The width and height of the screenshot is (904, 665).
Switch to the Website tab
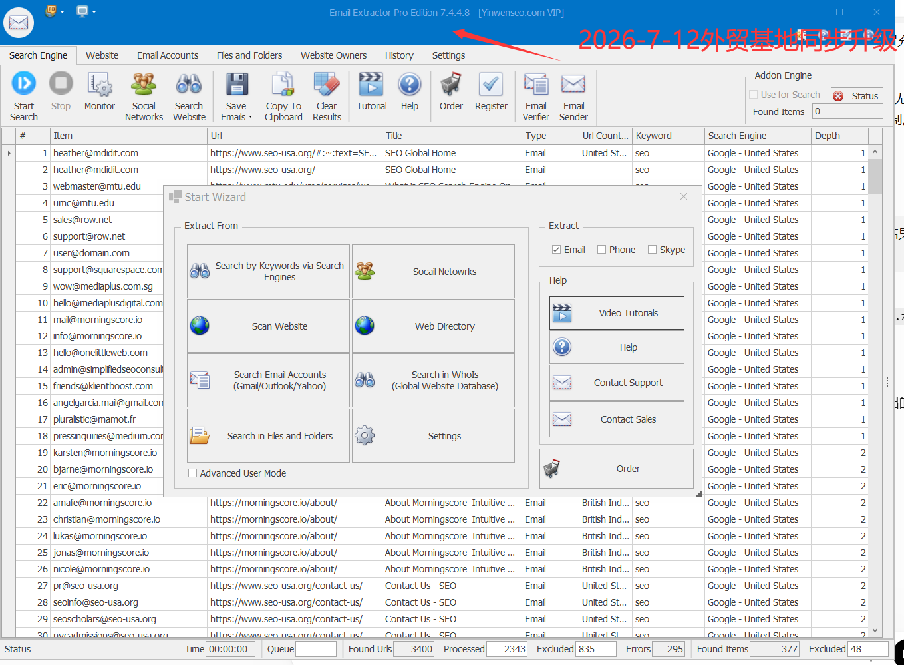pos(102,55)
